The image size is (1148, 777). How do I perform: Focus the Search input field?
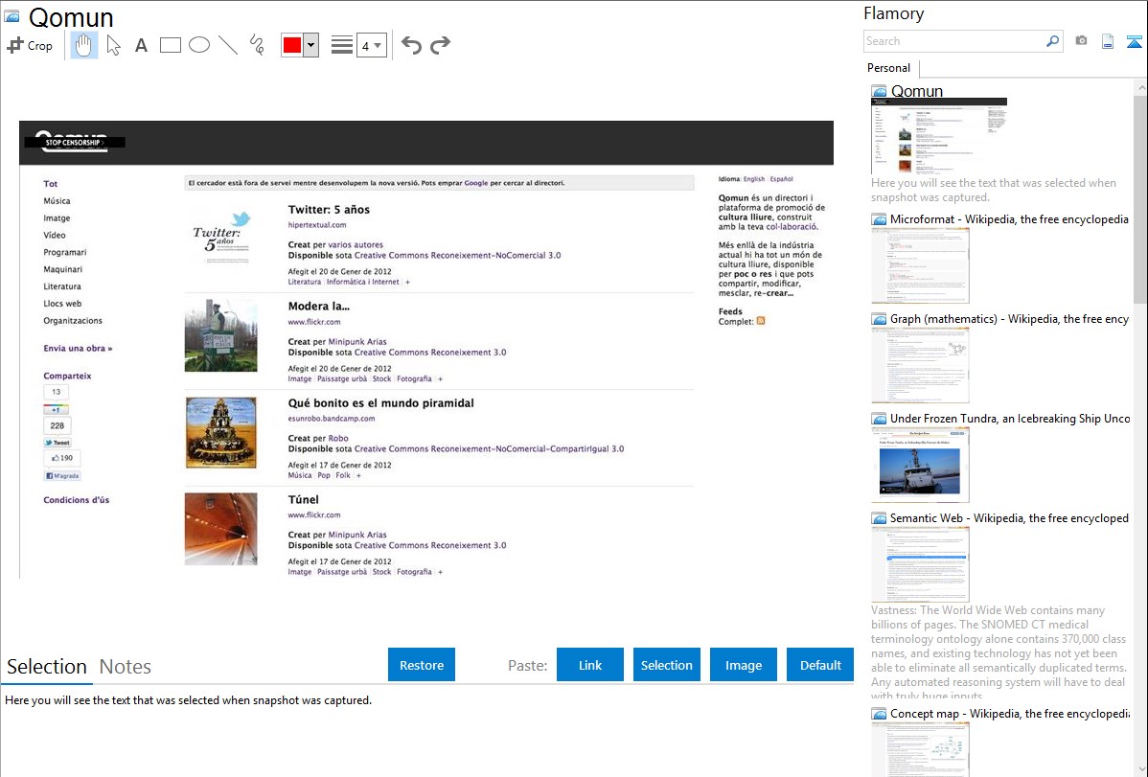click(x=954, y=41)
